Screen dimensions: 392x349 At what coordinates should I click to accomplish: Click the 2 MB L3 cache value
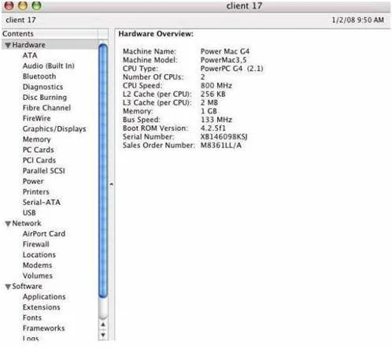(209, 102)
